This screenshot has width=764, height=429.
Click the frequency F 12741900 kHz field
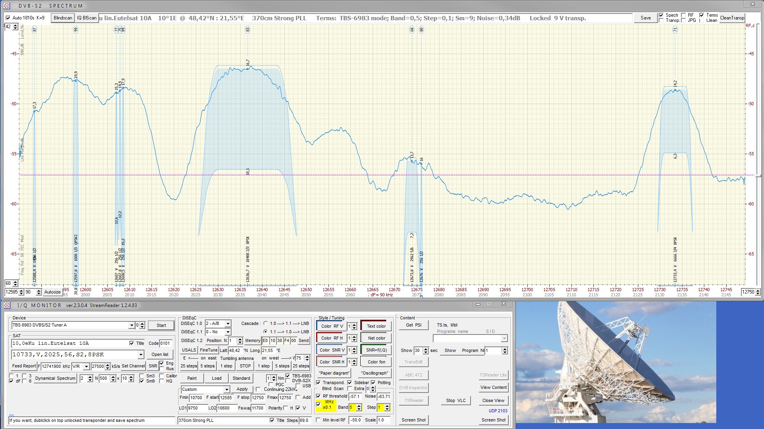click(51, 366)
